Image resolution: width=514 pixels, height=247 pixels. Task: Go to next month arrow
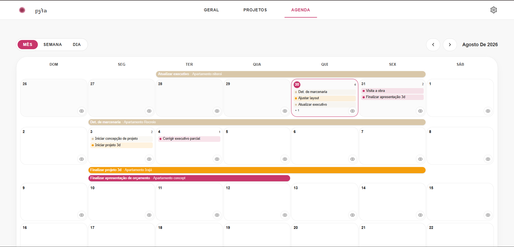(450, 45)
